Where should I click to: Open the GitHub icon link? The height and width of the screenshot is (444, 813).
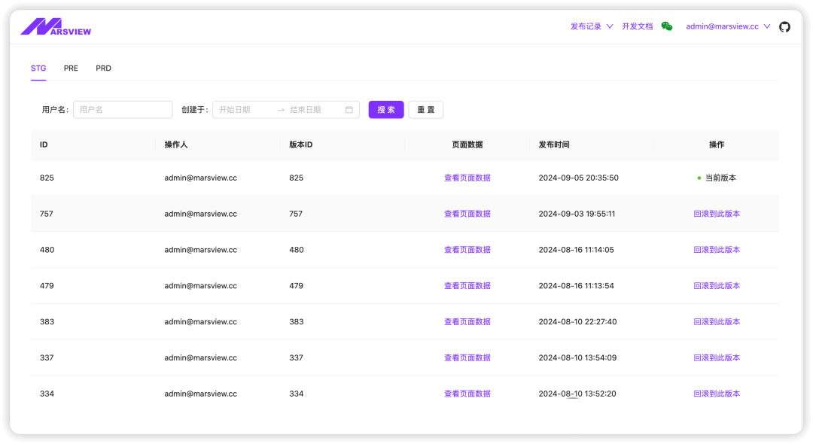pos(784,26)
